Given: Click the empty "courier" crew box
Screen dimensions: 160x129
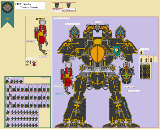Looking at the screenshot, I should 156,58.
